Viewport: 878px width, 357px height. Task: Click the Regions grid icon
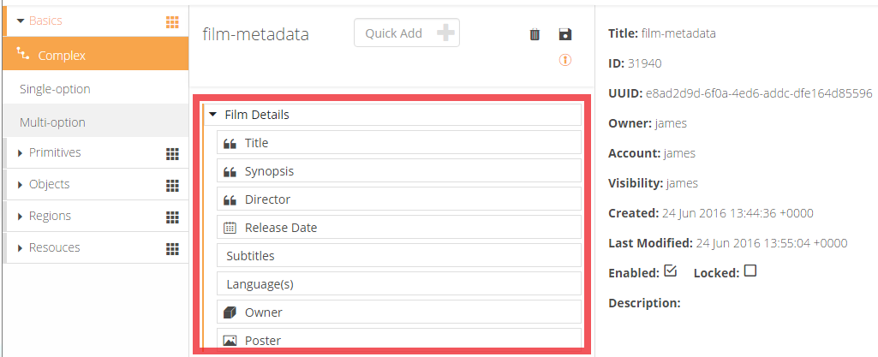pyautogui.click(x=172, y=217)
